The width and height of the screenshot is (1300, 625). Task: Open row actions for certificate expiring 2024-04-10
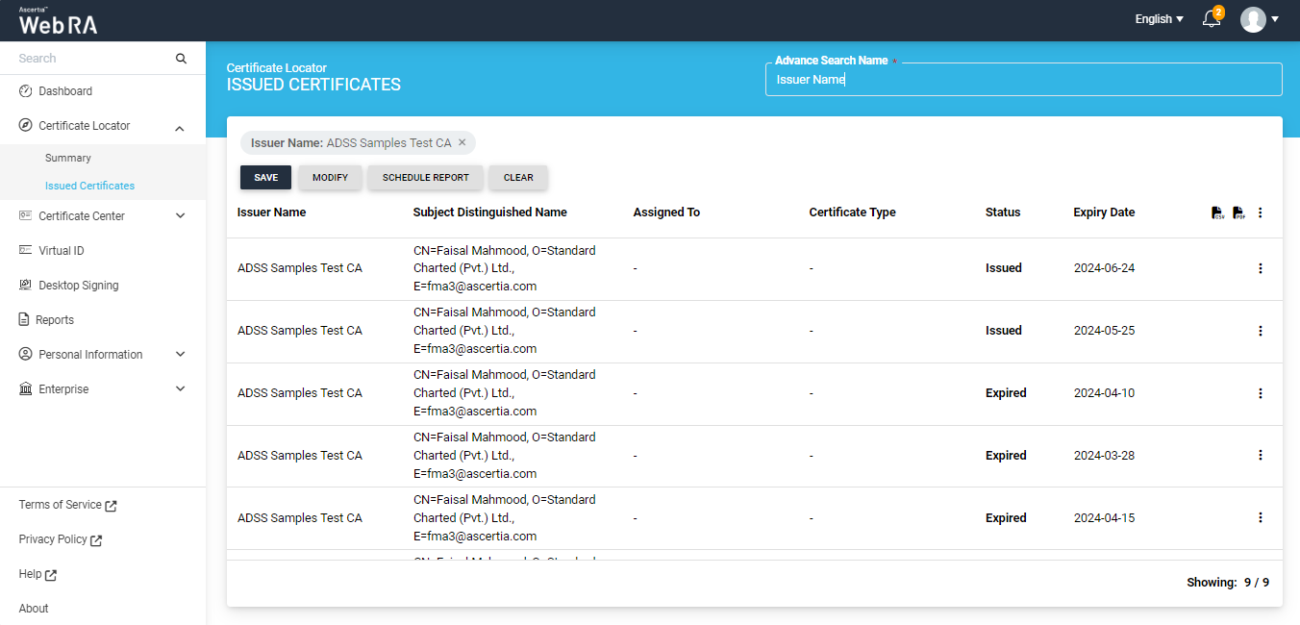[x=1261, y=393]
